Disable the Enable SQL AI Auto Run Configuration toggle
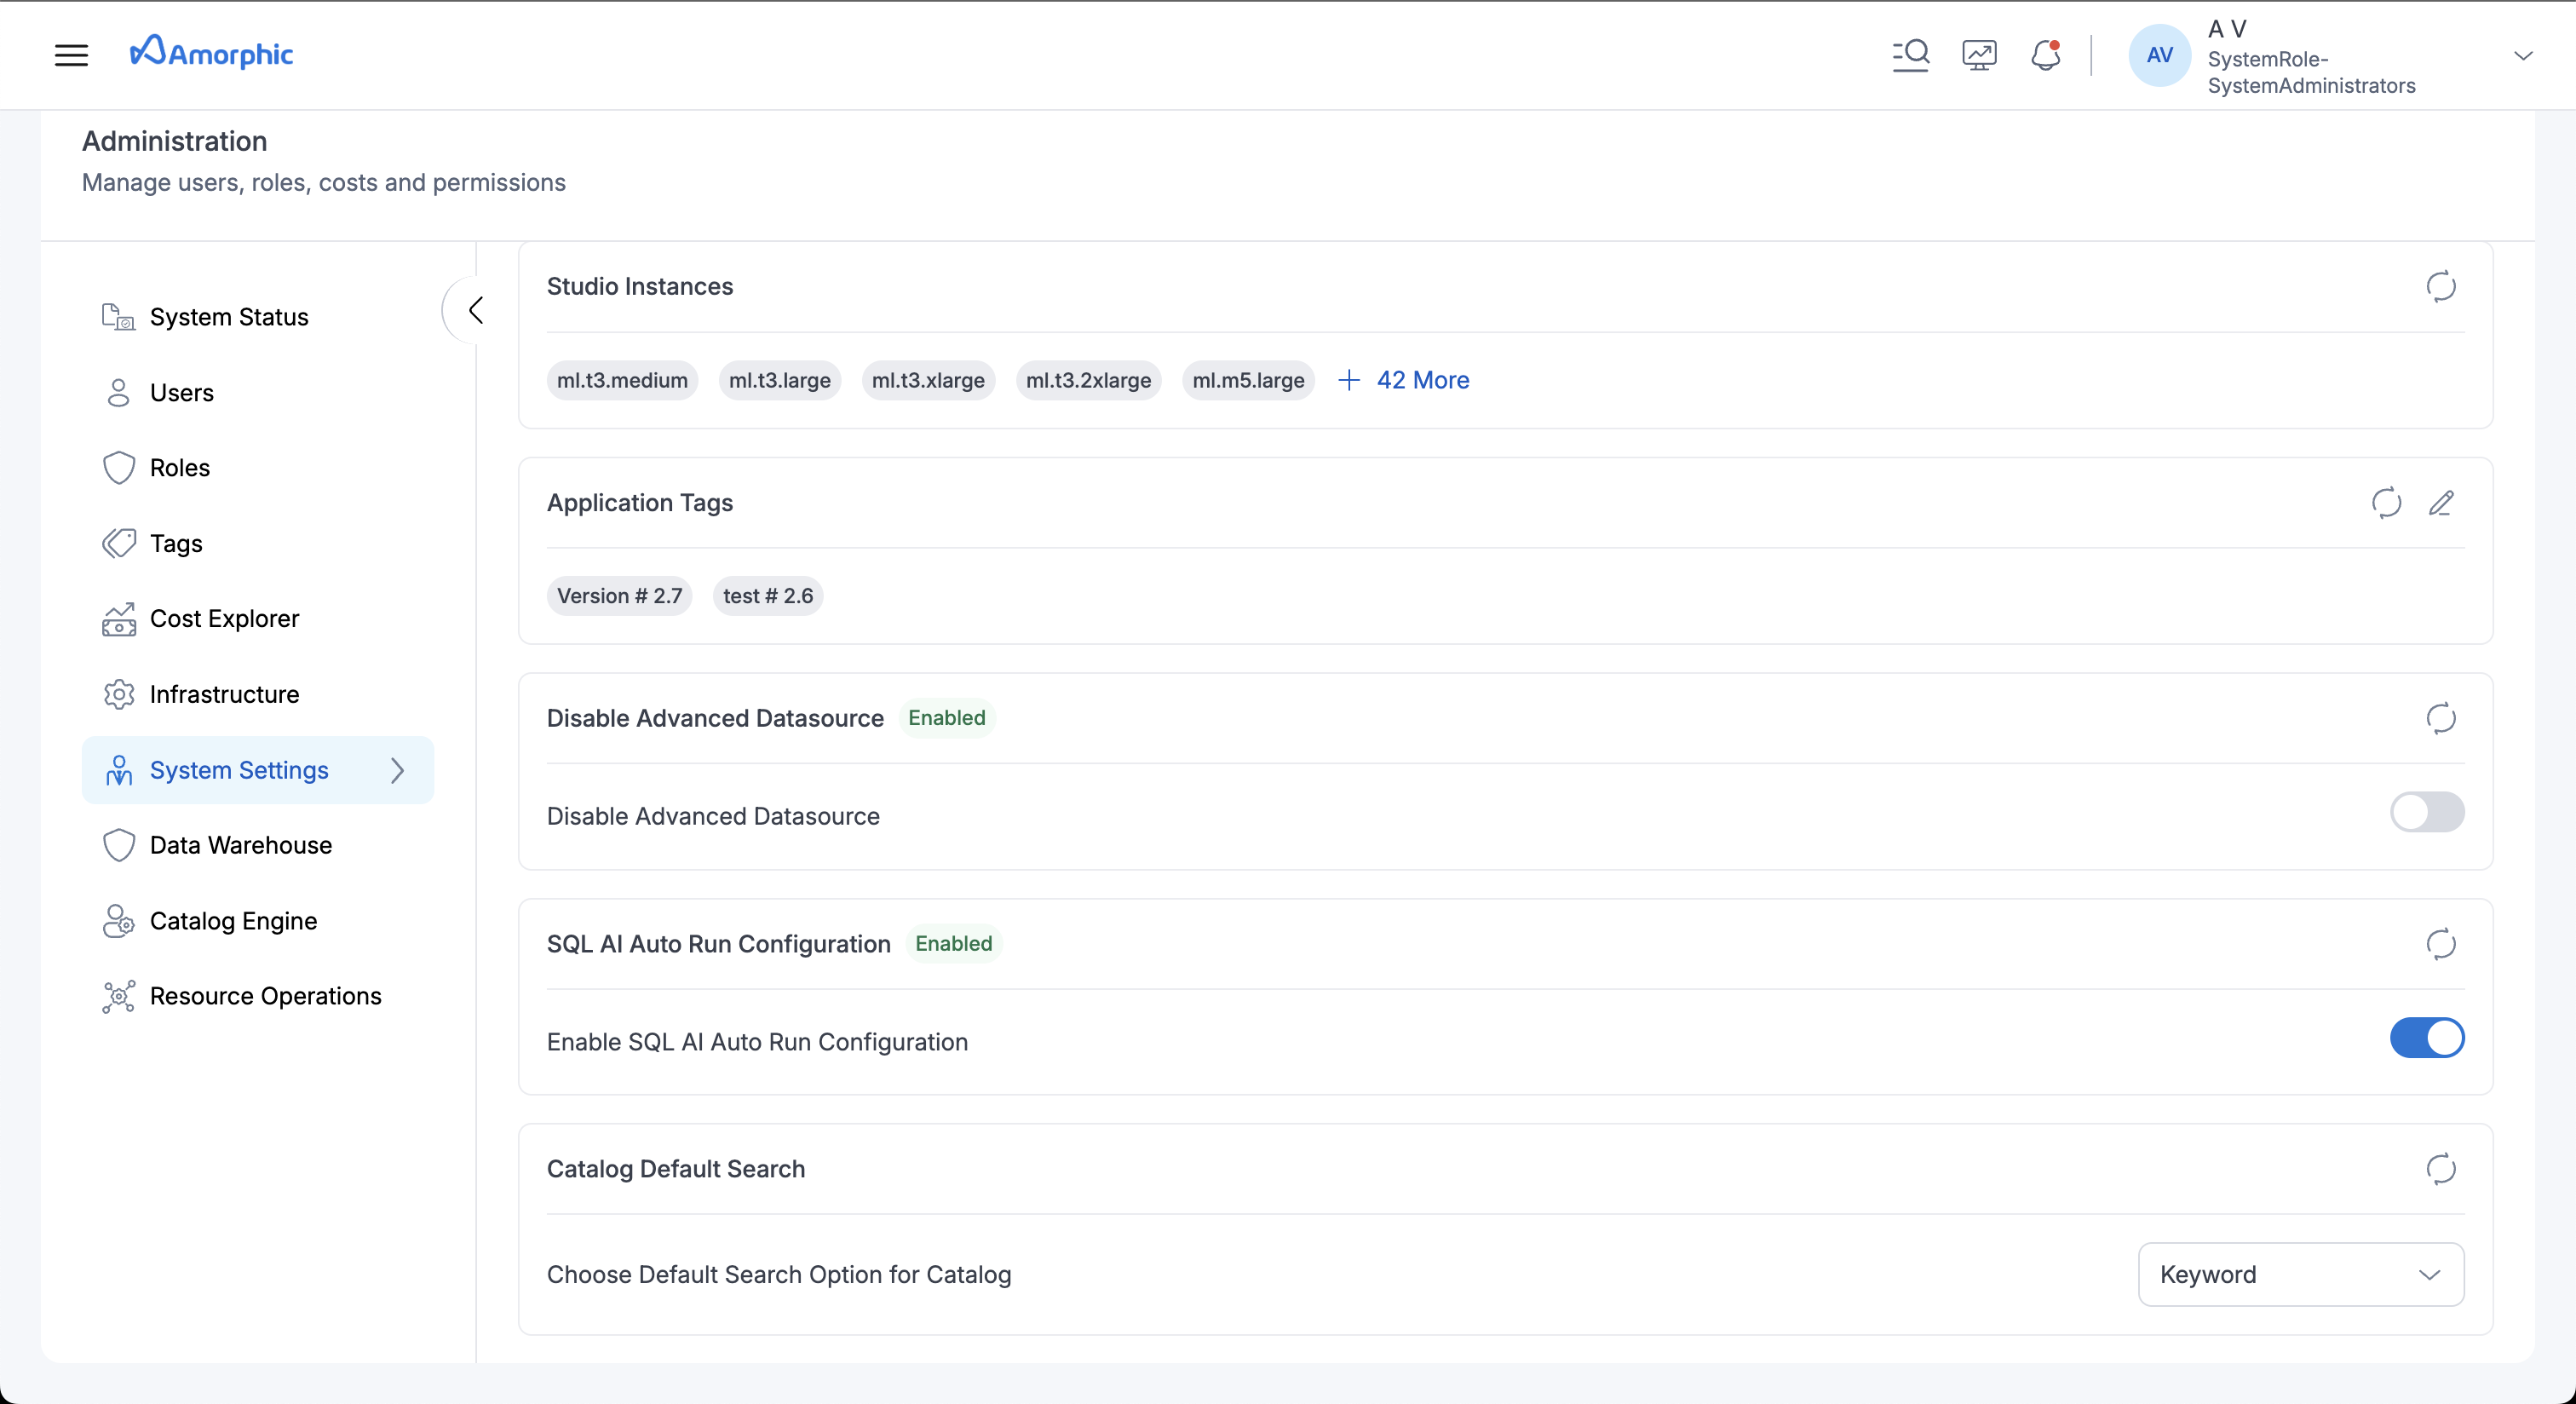This screenshot has height=1404, width=2576. 2427,1038
